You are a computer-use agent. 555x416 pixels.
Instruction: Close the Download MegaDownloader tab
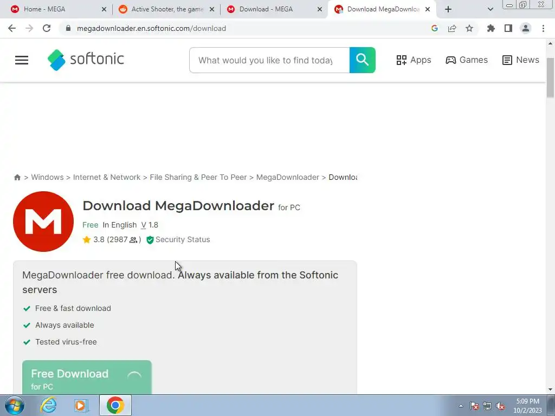click(x=428, y=9)
